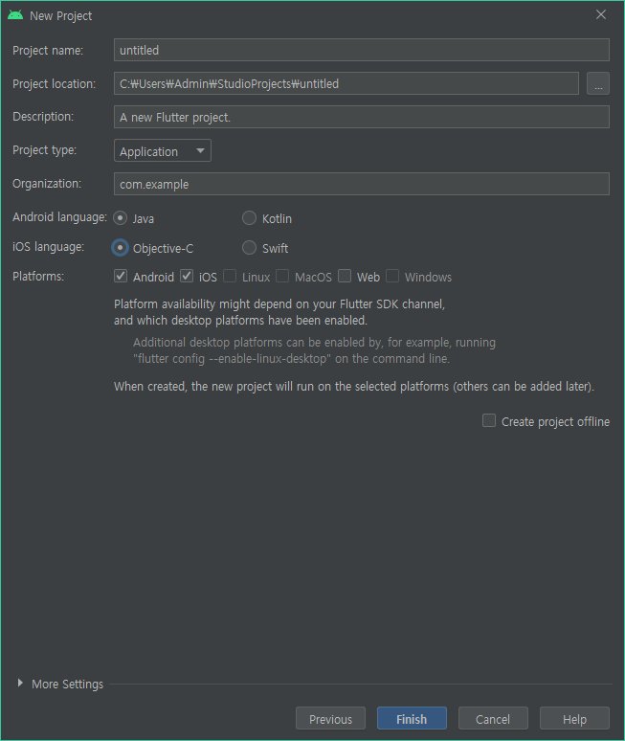Enable the Web platform checkbox
The width and height of the screenshot is (625, 741).
(x=345, y=276)
